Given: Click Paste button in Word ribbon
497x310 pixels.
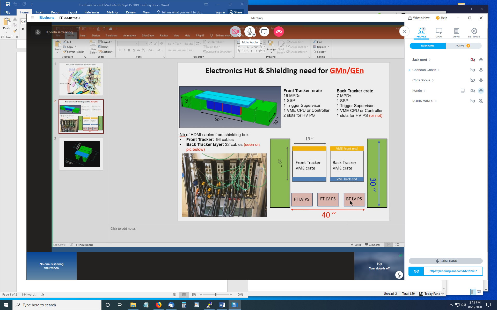Looking at the screenshot, I should 7,25.
